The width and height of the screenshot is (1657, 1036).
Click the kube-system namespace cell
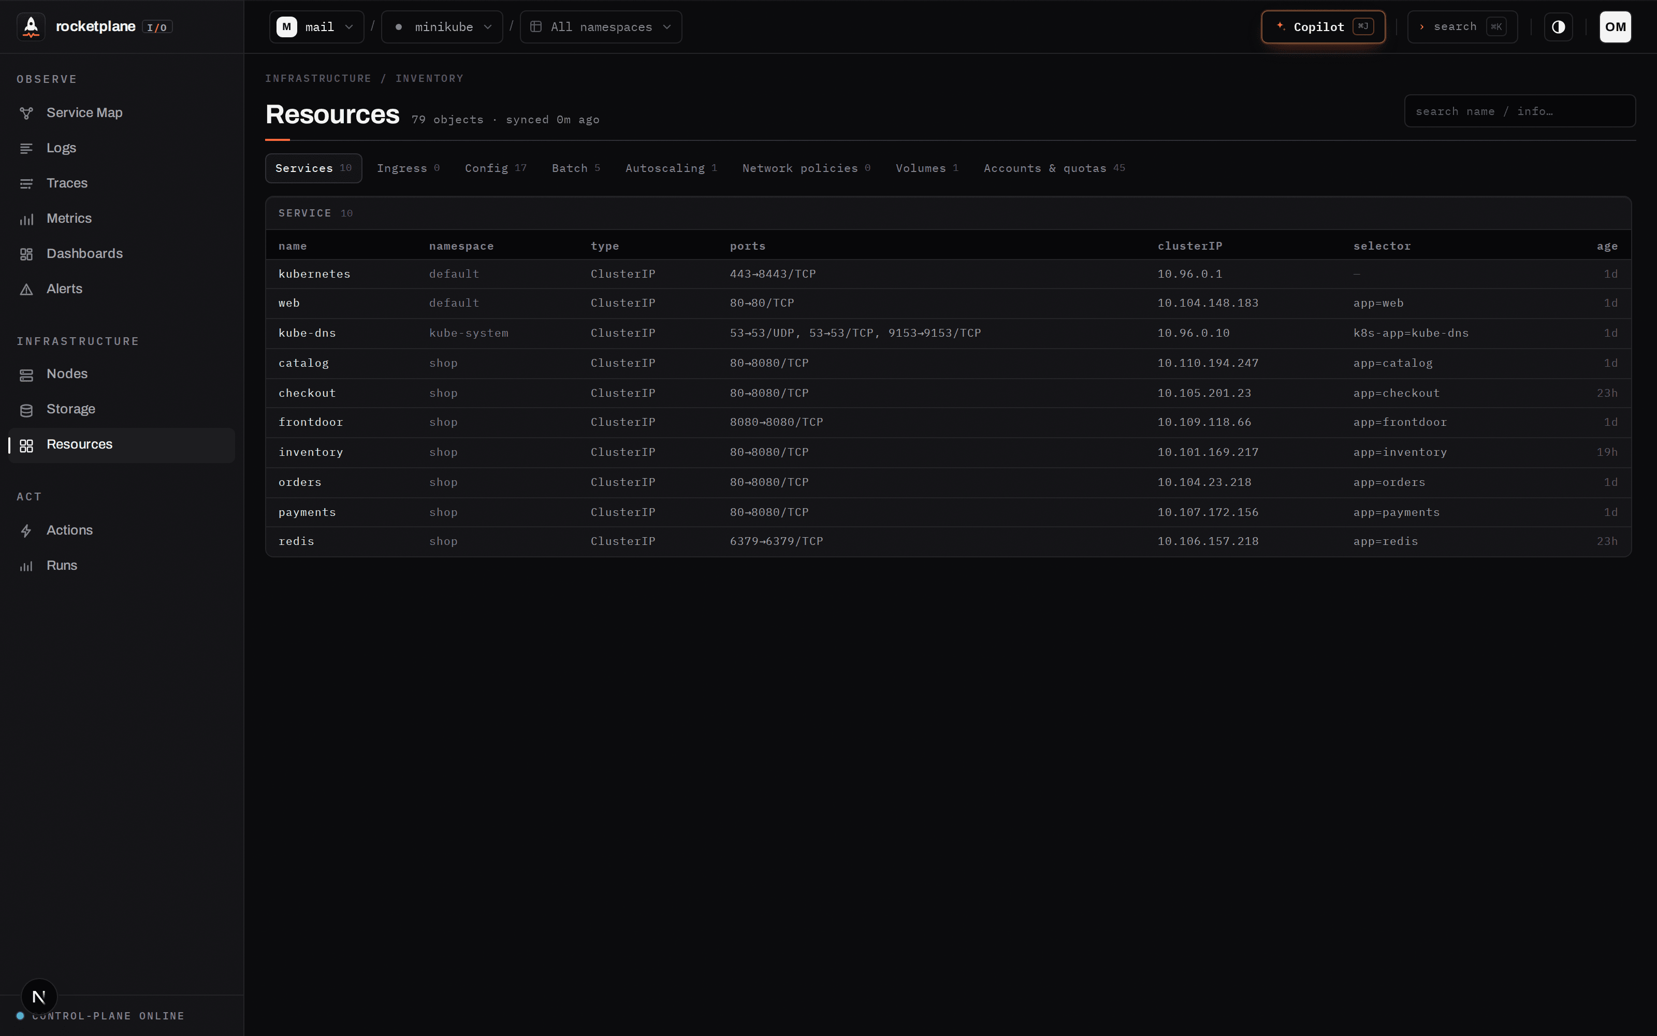pos(468,333)
